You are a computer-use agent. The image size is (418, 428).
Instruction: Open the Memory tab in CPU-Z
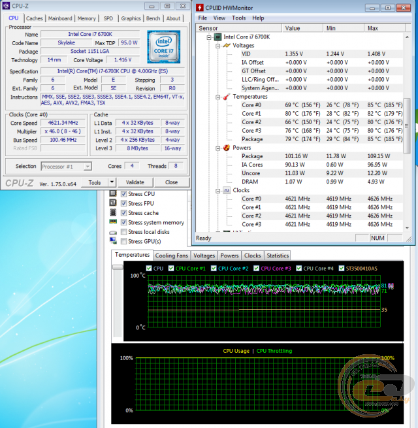(x=86, y=18)
